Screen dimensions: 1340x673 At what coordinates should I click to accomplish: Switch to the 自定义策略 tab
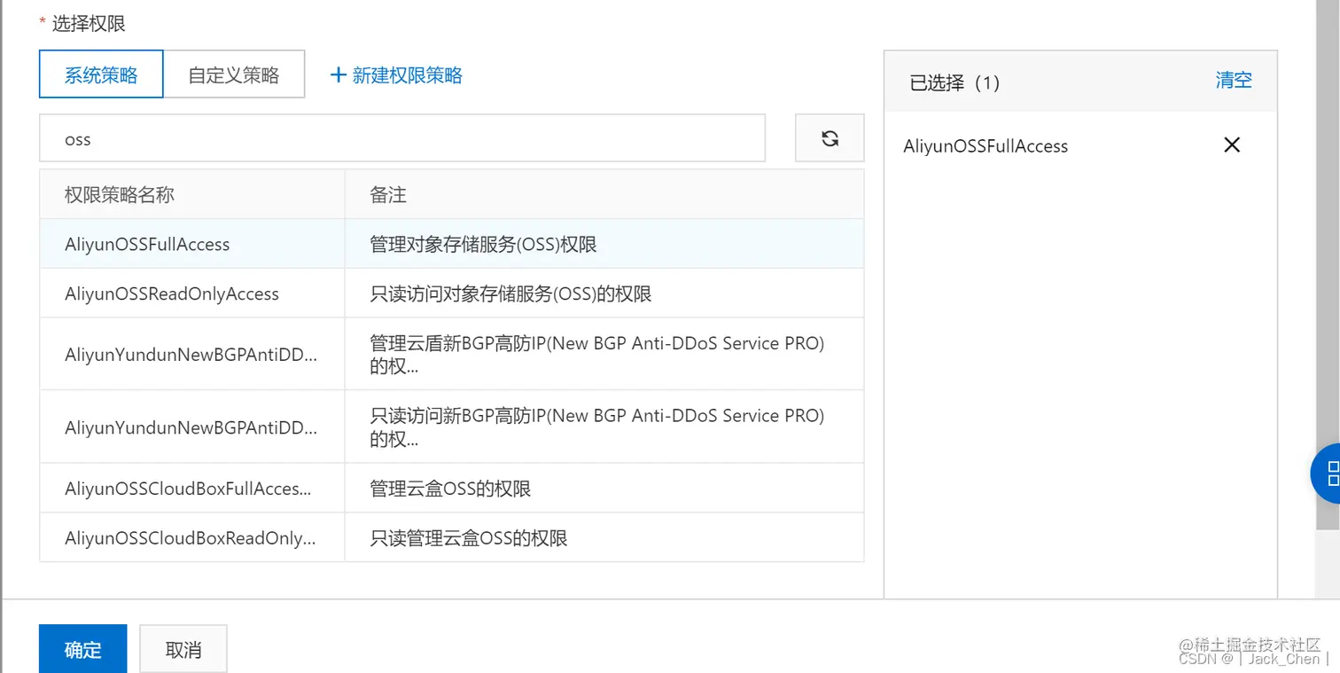234,74
